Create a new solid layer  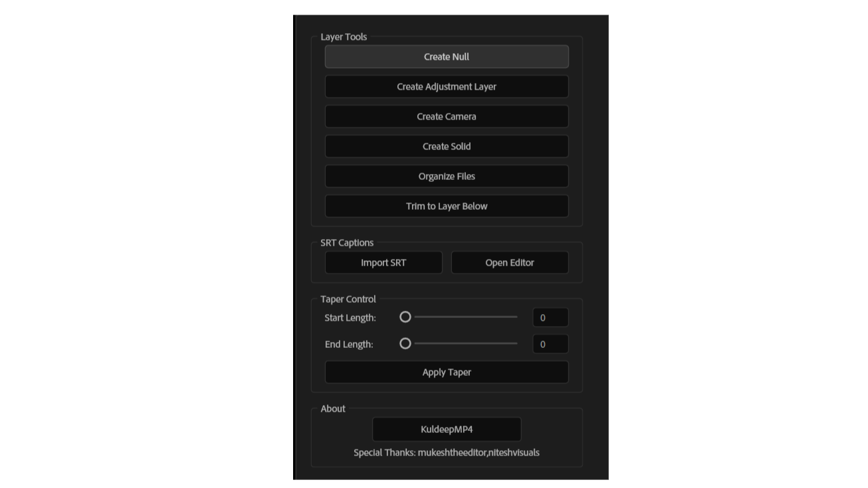coord(446,146)
